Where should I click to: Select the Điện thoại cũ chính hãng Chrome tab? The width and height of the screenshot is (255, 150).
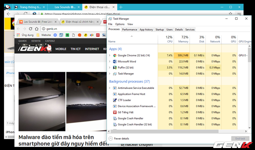tap(80, 22)
